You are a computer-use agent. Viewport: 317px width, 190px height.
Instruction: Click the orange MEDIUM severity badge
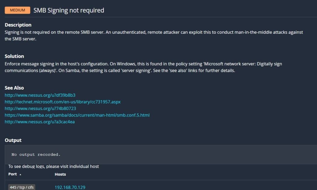click(x=18, y=10)
